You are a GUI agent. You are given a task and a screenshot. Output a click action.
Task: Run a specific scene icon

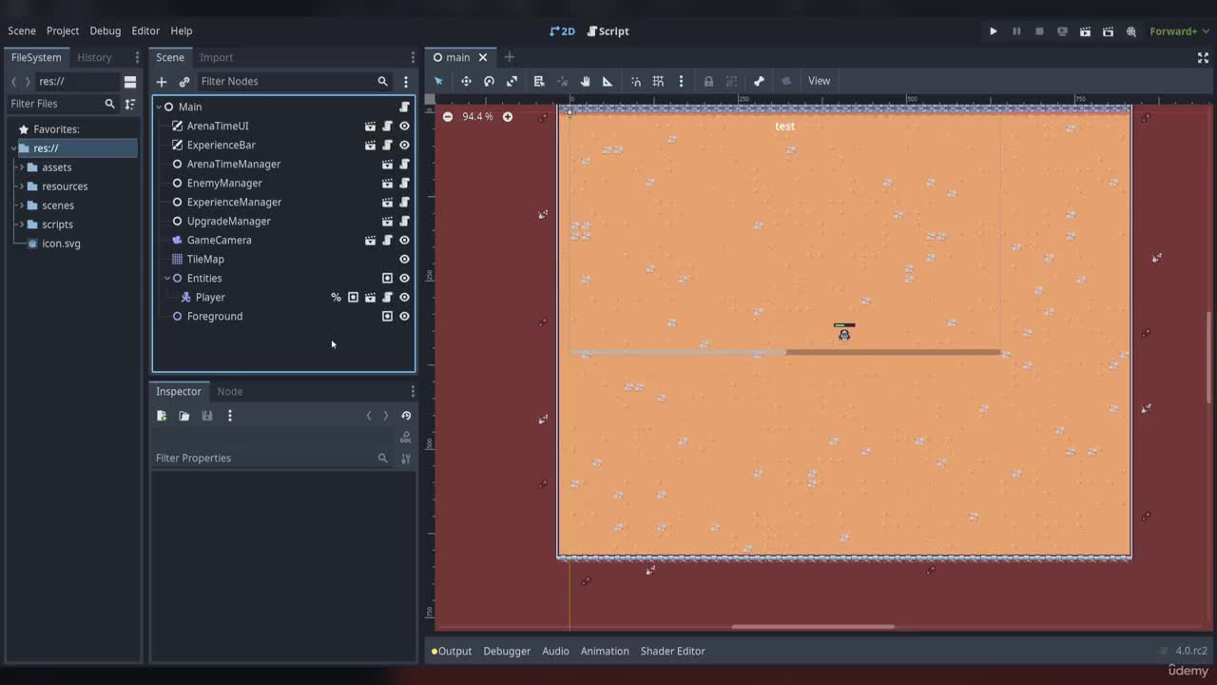click(1108, 31)
